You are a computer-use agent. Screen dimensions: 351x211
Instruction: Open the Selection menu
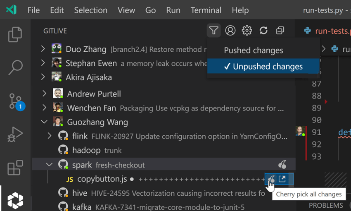point(90,10)
